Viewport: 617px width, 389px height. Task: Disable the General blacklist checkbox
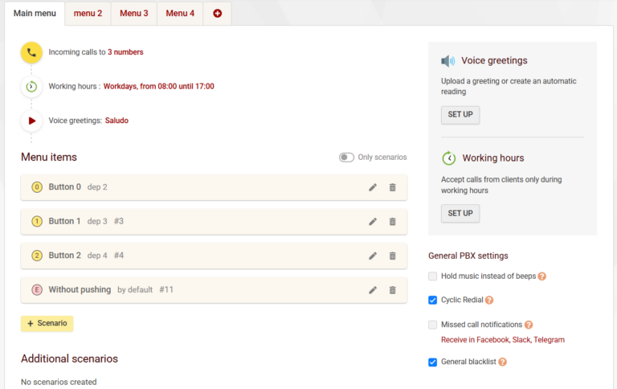(433, 362)
